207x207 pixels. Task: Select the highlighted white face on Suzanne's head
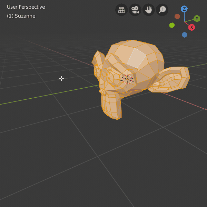(x=136, y=58)
